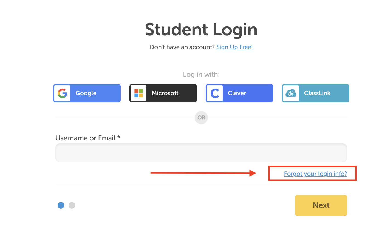Click the "Username or Email *" field label
Viewport: 379px width, 232px height.
tap(88, 138)
